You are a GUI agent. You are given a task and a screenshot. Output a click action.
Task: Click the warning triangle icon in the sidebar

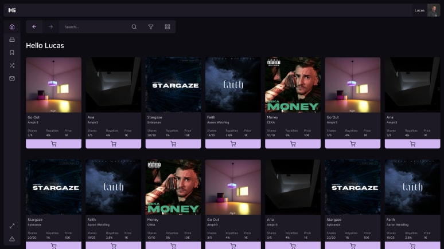click(x=12, y=239)
